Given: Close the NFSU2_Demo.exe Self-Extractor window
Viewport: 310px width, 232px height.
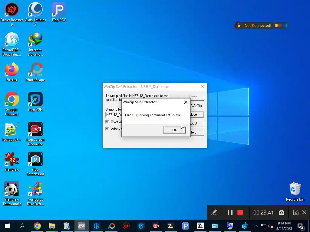Looking at the screenshot, I should [x=203, y=87].
